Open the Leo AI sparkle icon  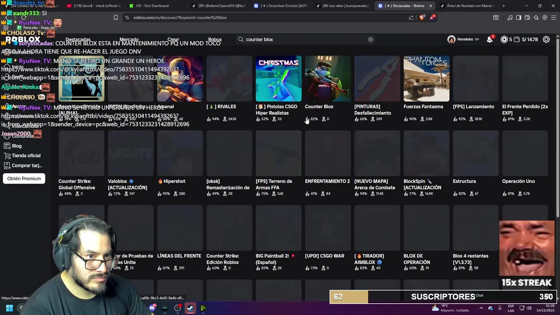coord(536,17)
